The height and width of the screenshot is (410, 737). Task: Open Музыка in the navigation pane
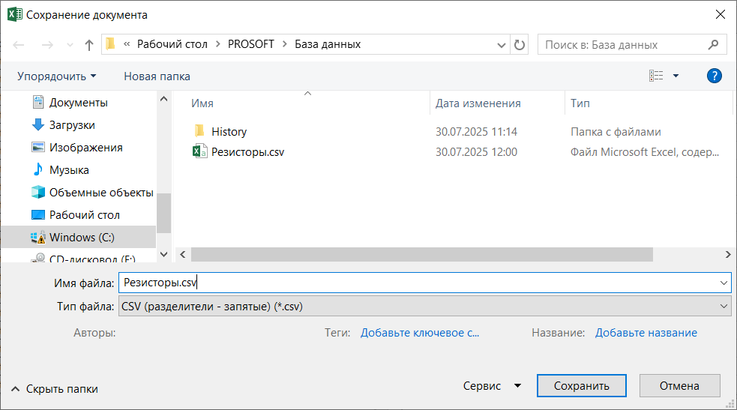click(69, 170)
